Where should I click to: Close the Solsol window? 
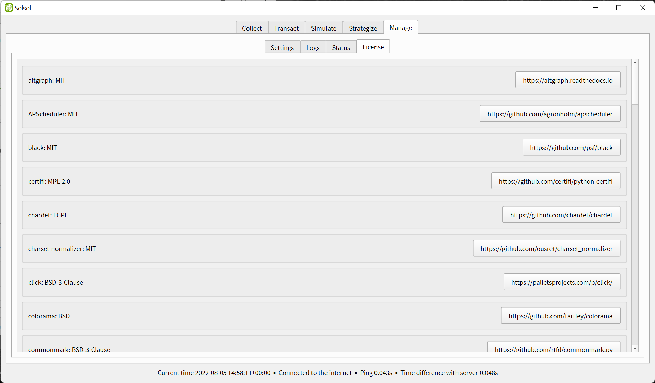point(643,7)
